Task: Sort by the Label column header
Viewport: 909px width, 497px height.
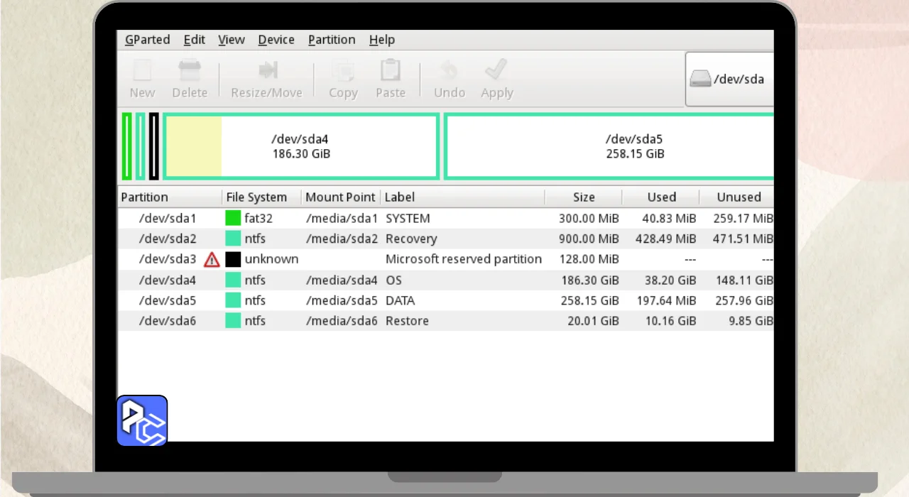Action: coord(462,197)
